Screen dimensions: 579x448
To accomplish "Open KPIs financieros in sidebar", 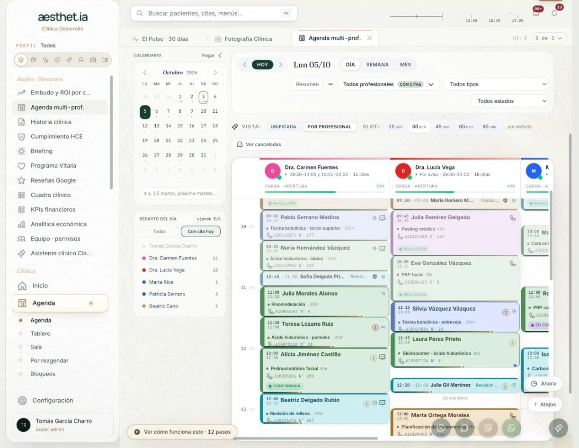I will [60, 209].
